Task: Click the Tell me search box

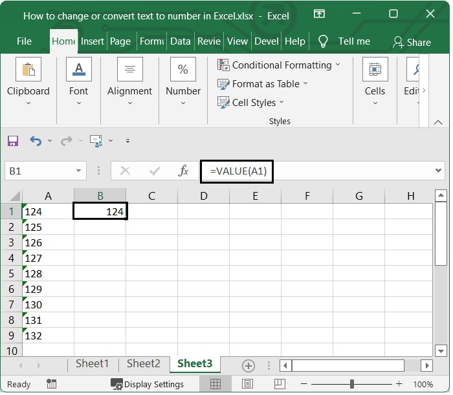Action: click(x=354, y=41)
